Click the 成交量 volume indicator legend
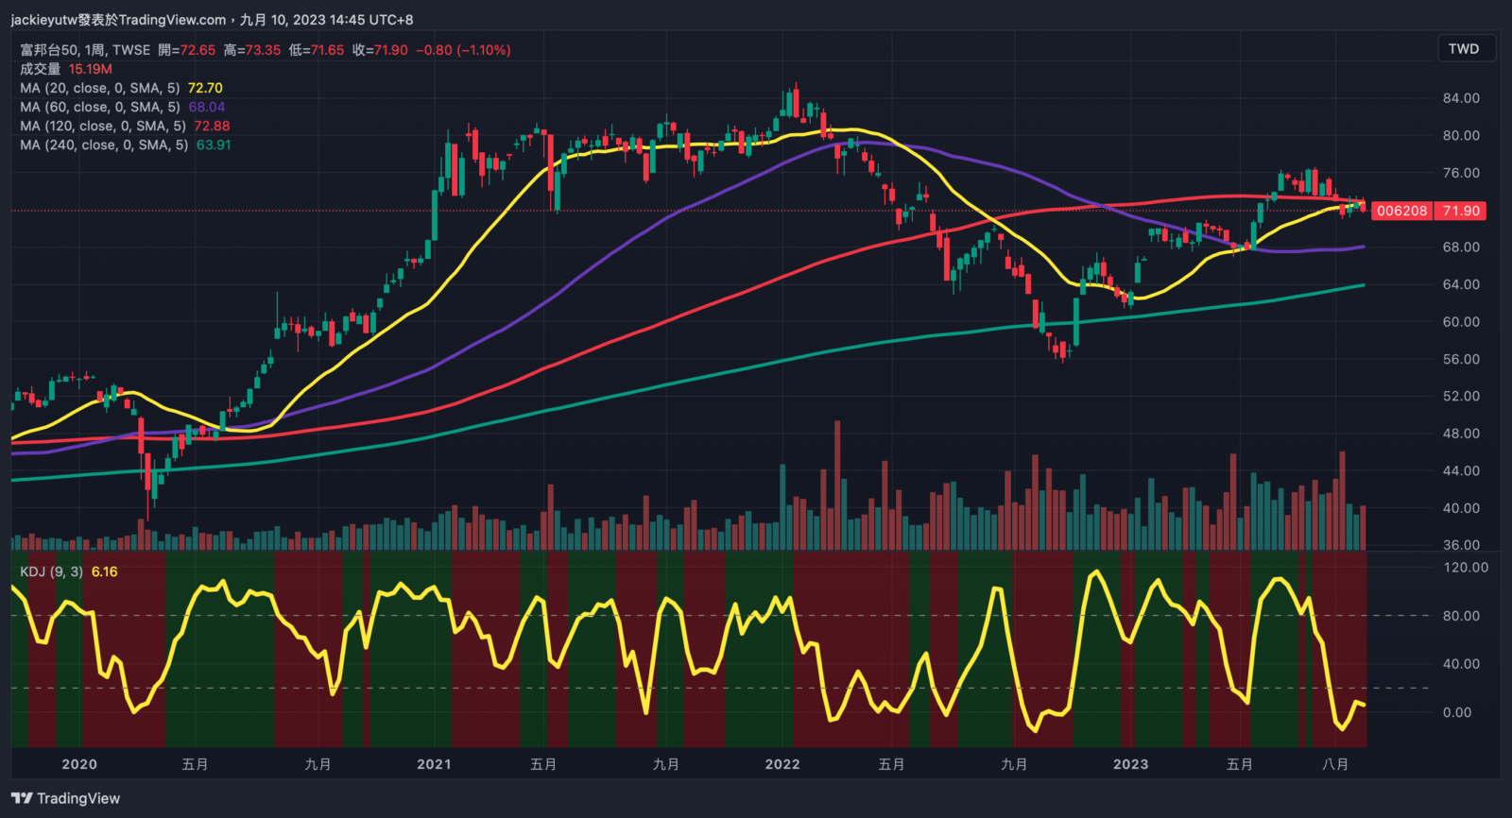The image size is (1512, 818). pos(40,69)
